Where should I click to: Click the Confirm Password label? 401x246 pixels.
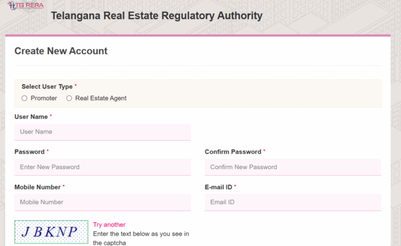(x=233, y=151)
